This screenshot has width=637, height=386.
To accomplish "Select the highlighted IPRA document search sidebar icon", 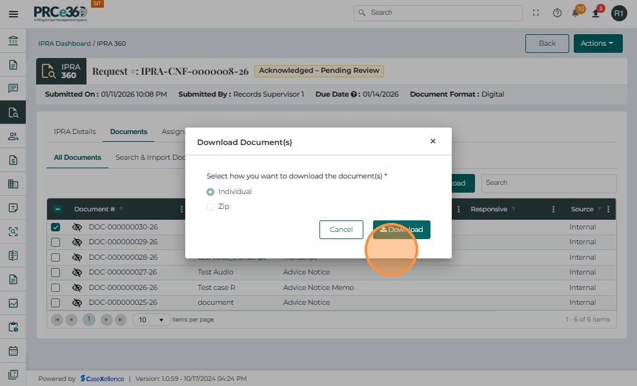I will [x=13, y=112].
